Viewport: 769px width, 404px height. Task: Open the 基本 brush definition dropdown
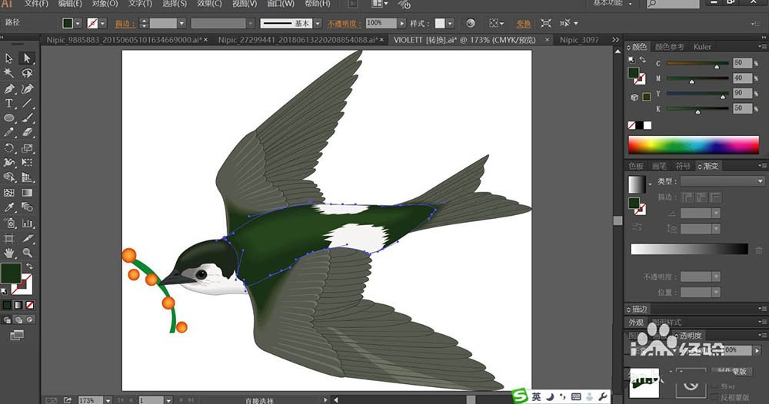(318, 24)
